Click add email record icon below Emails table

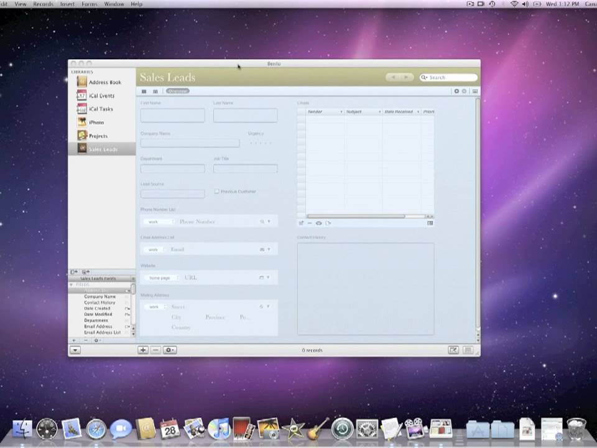coord(301,223)
